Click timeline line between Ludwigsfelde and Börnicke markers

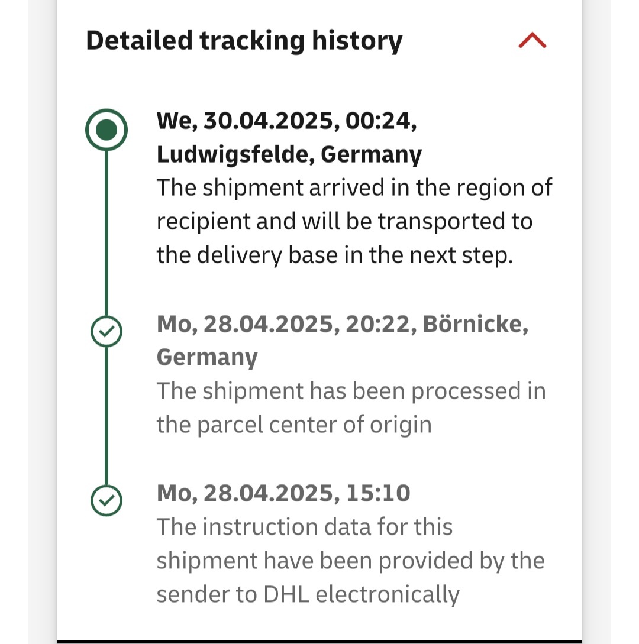106,231
